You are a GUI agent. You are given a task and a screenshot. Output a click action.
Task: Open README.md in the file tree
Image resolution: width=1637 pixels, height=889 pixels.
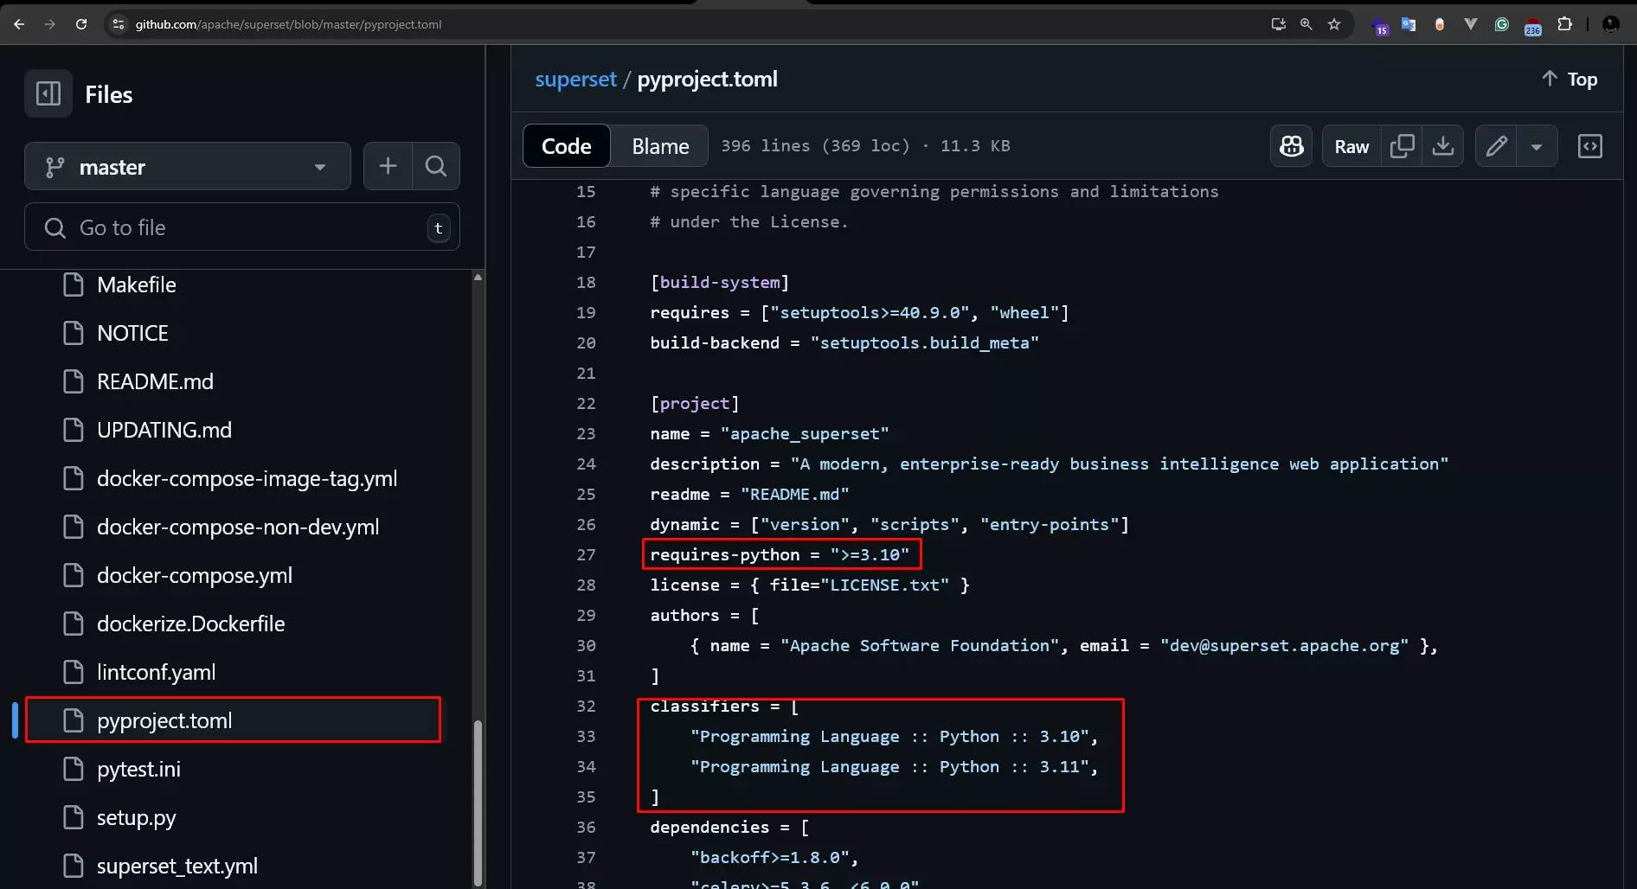coord(155,381)
